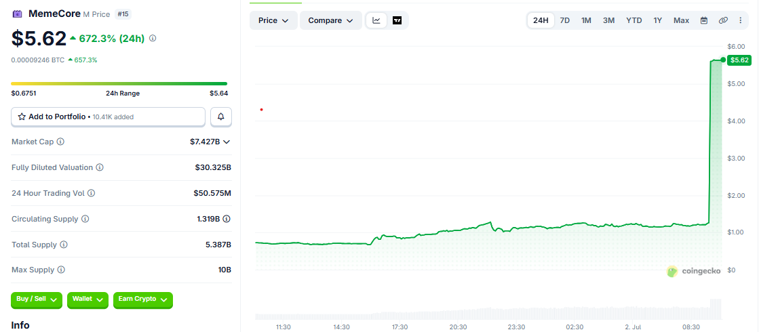Click the Info section heading

coord(20,325)
